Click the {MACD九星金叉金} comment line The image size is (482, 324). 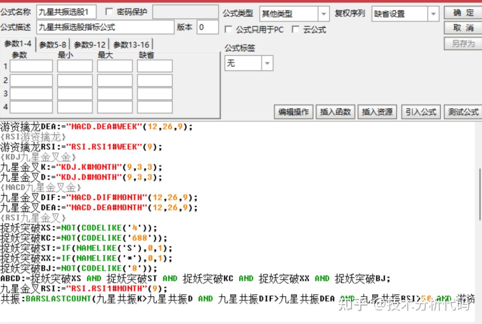pos(41,187)
